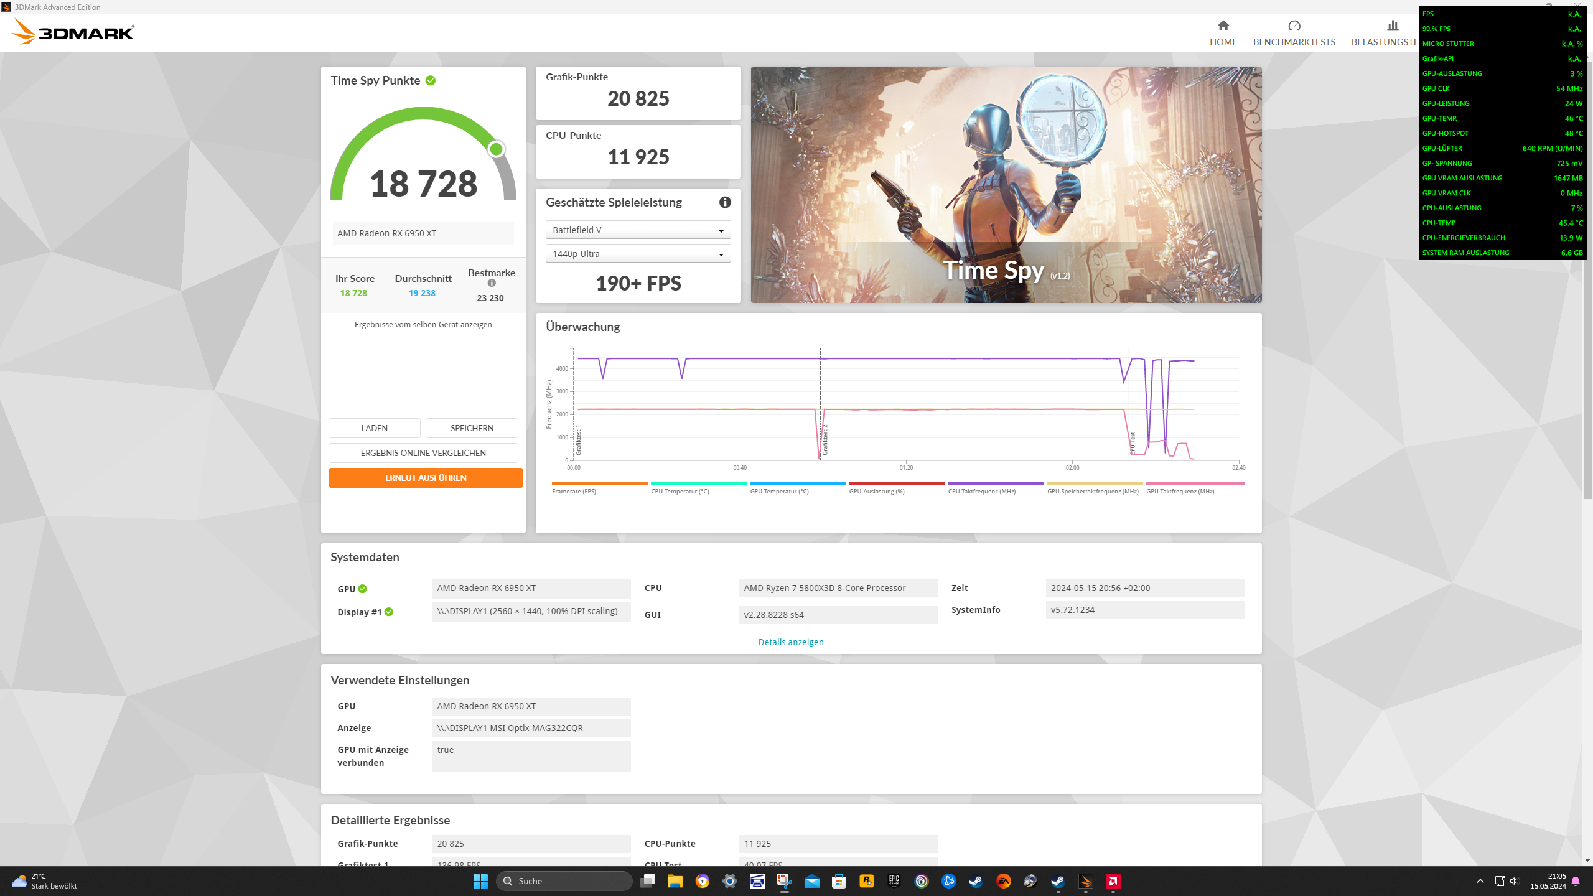
Task: Toggle Framerate (FPS) series in chart legend
Action: point(574,491)
